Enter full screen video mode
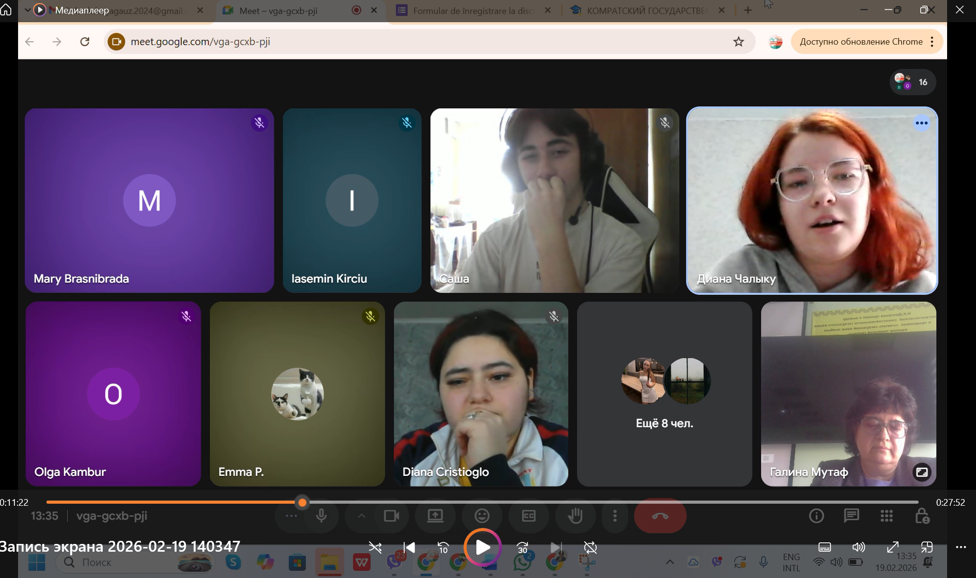This screenshot has height=578, width=976. 892,547
